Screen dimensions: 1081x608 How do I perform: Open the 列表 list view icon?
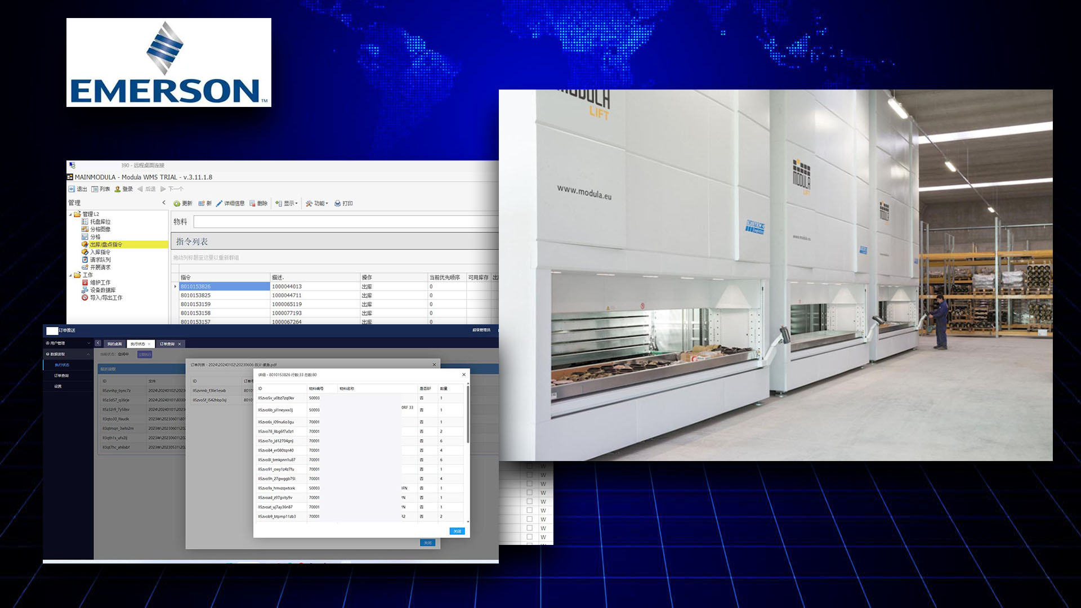point(95,189)
